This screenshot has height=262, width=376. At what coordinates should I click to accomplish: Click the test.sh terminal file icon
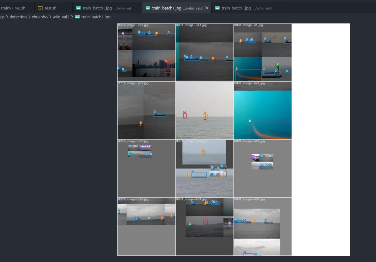[40, 8]
